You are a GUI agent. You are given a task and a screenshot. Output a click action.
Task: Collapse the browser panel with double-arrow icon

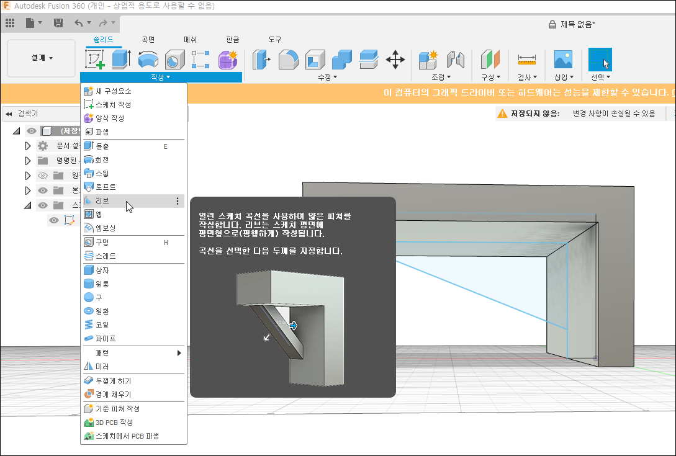(9, 114)
